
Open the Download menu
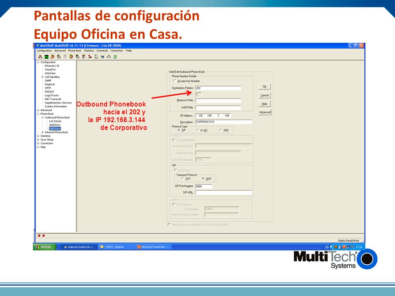pos(102,51)
